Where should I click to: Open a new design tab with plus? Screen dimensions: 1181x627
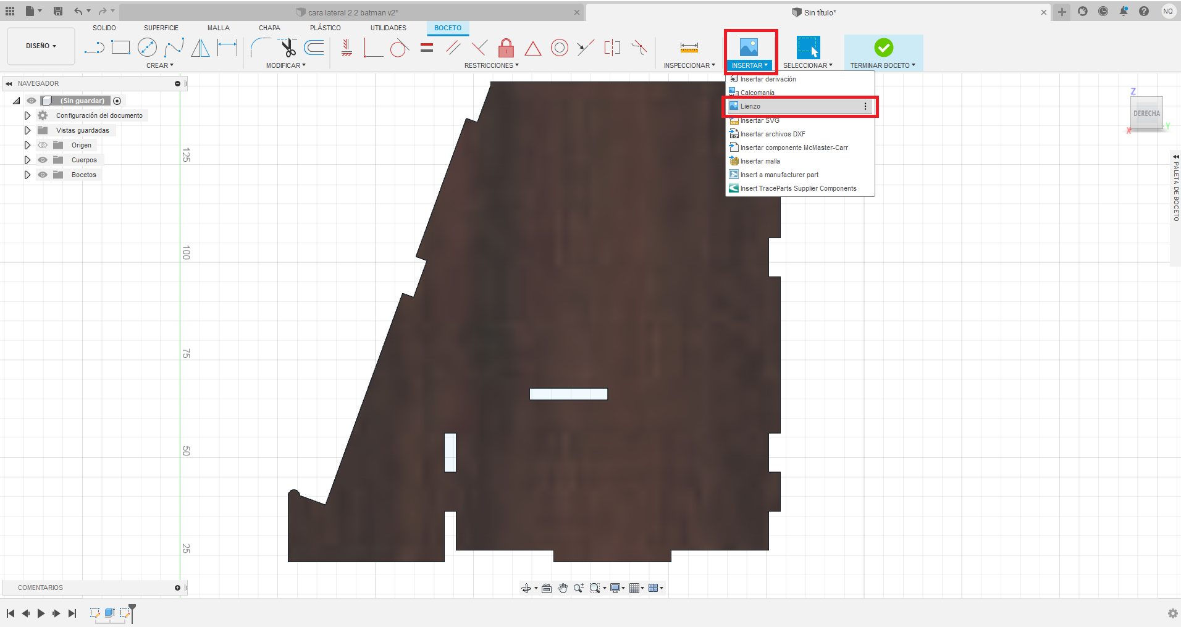point(1062,12)
